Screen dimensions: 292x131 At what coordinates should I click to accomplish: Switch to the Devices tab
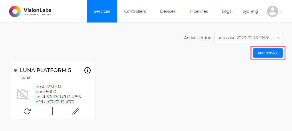(168, 11)
